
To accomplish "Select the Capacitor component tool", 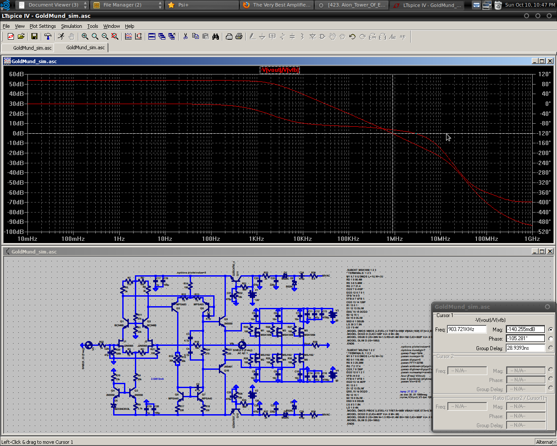I will coord(292,37).
